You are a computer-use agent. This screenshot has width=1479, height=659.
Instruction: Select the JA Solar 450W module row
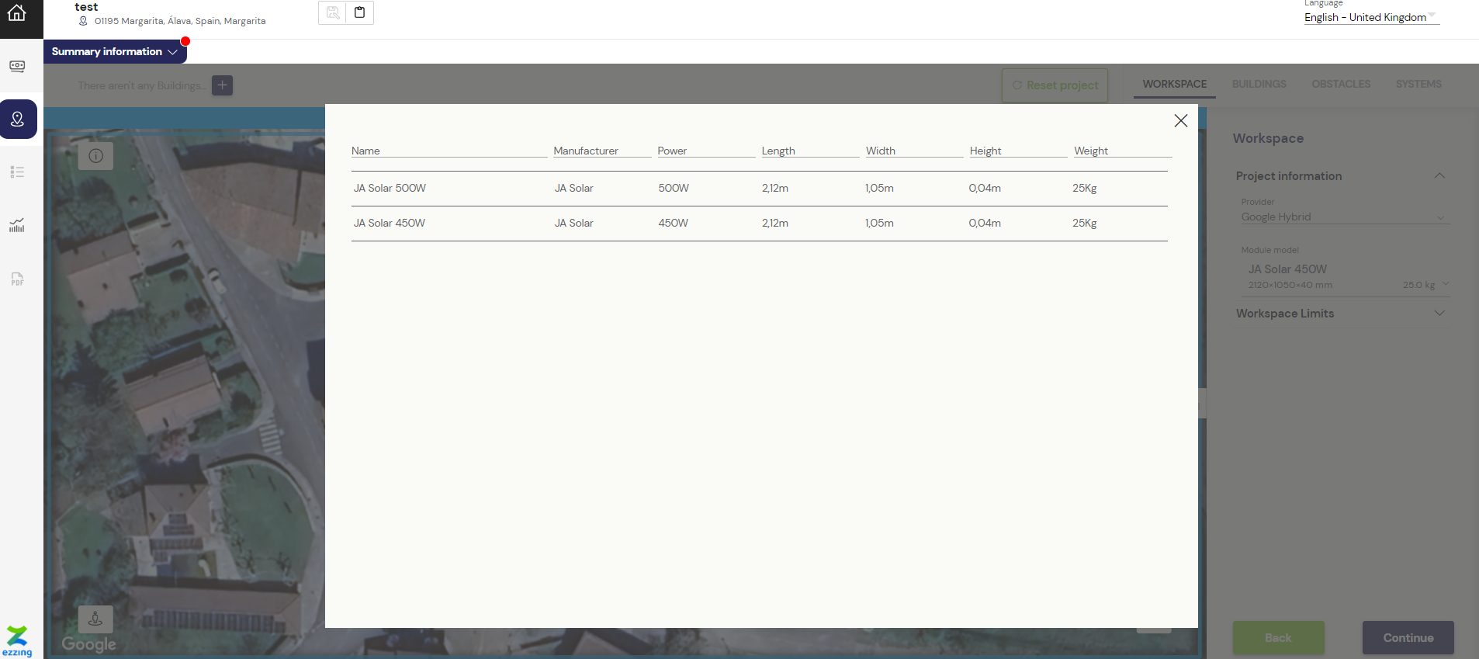coord(760,224)
